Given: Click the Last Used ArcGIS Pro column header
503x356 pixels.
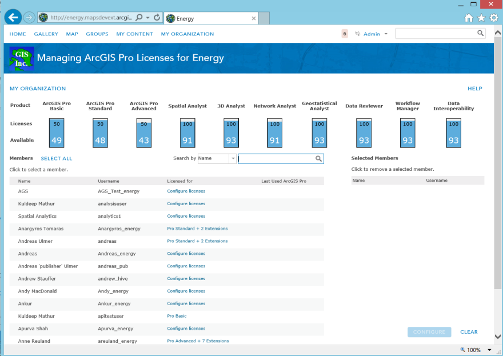Looking at the screenshot, I should point(284,181).
